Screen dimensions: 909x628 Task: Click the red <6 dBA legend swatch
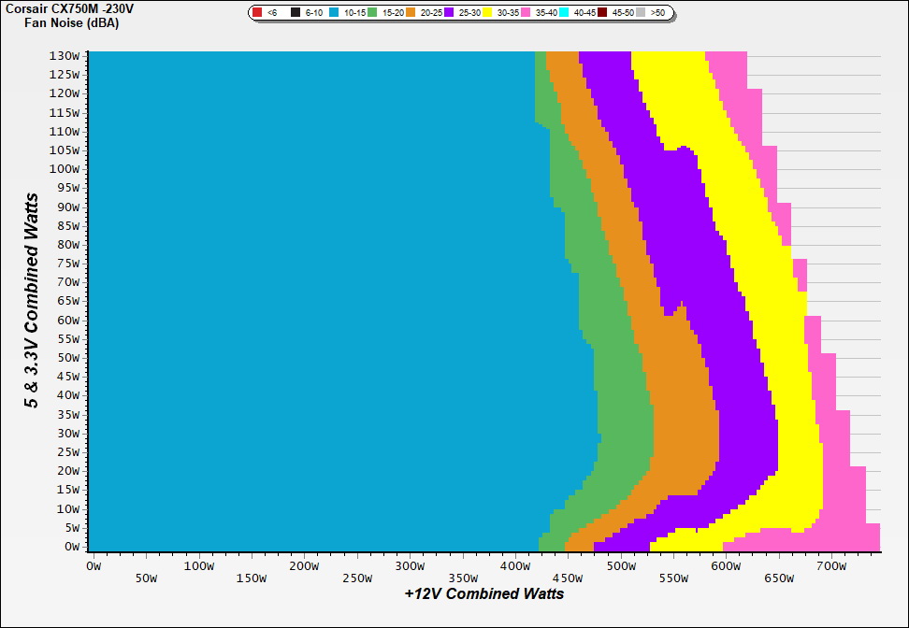tap(257, 13)
